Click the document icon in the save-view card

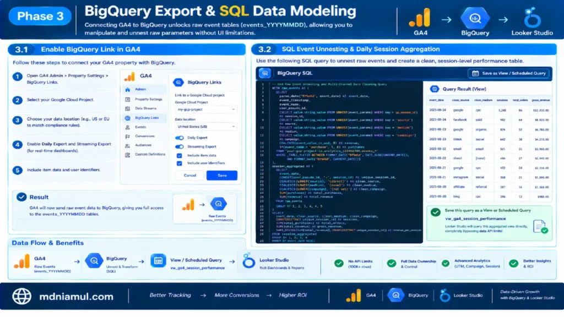click(x=540, y=227)
